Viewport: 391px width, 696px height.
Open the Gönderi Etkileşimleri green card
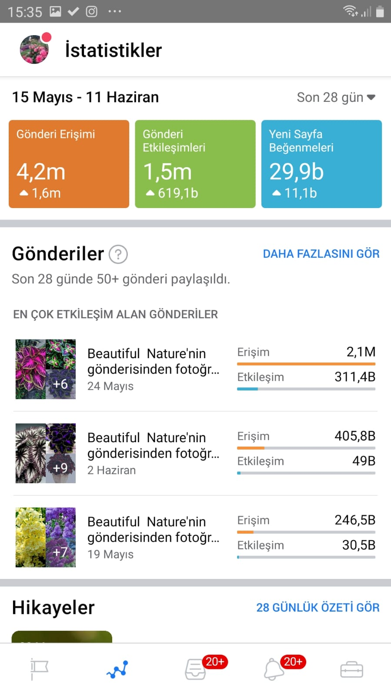click(195, 164)
